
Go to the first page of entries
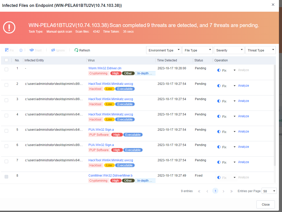pos(199,191)
